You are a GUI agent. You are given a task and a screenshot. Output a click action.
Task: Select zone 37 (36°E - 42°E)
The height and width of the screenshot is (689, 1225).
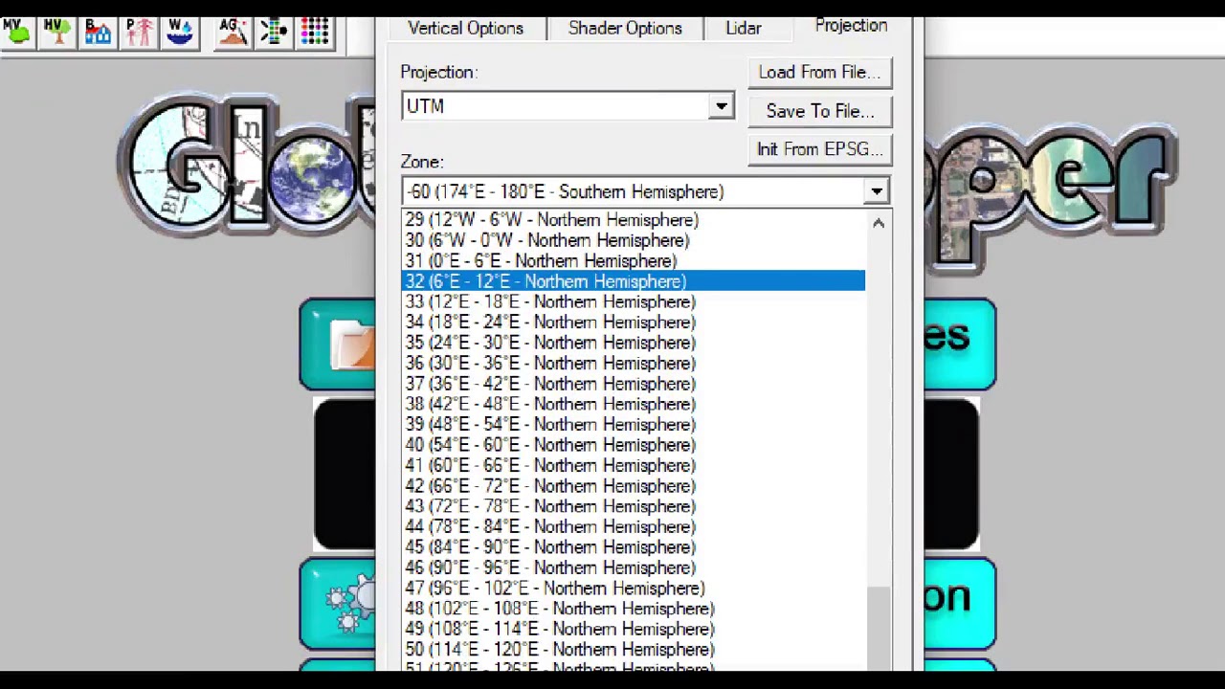pos(634,384)
